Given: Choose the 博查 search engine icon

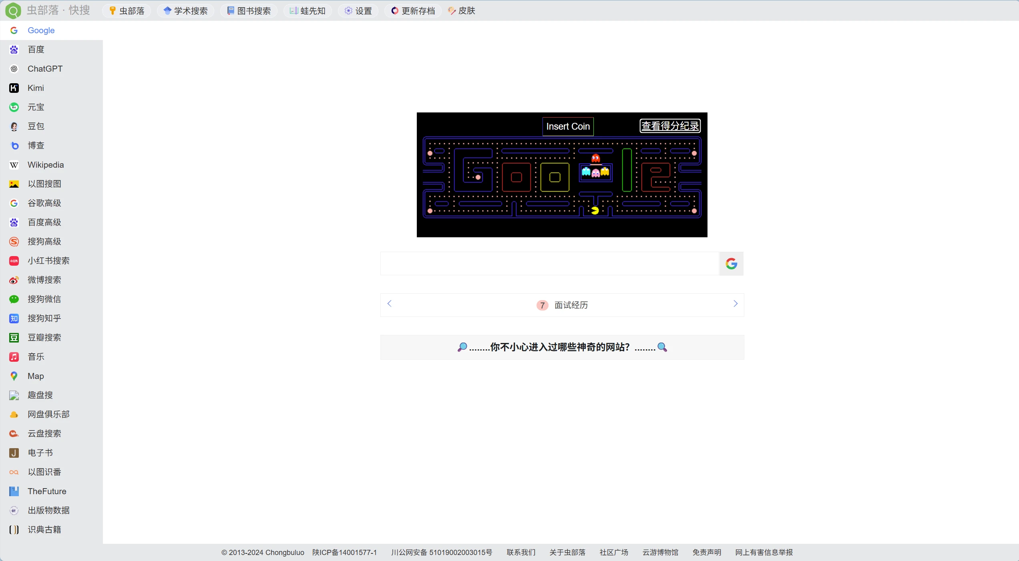Looking at the screenshot, I should tap(14, 146).
